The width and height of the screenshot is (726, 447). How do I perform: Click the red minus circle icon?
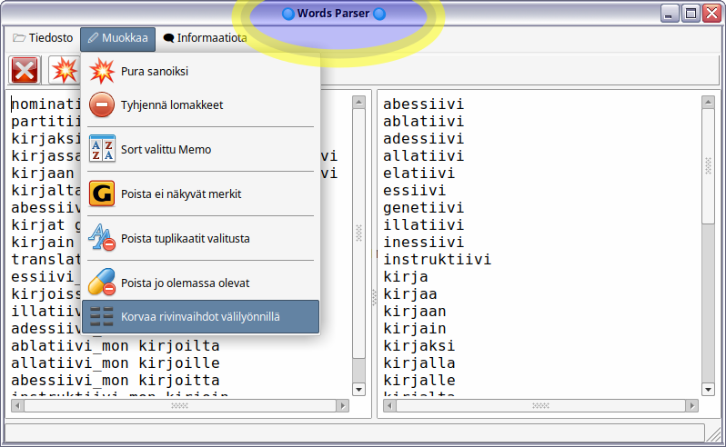tap(102, 104)
